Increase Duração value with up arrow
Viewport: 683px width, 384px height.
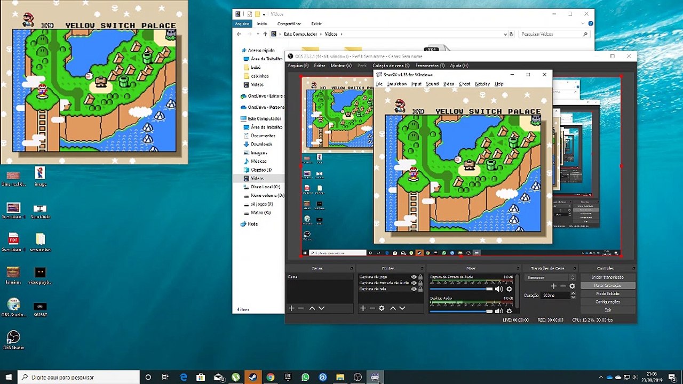[573, 294]
